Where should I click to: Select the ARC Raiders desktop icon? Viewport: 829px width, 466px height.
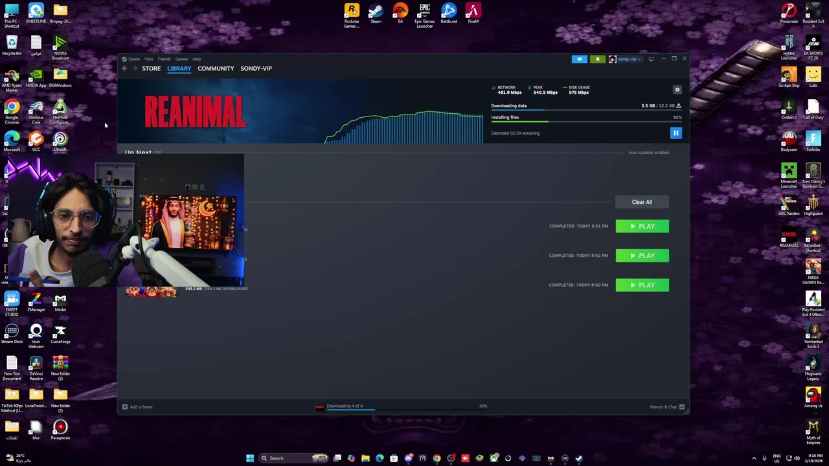point(789,205)
